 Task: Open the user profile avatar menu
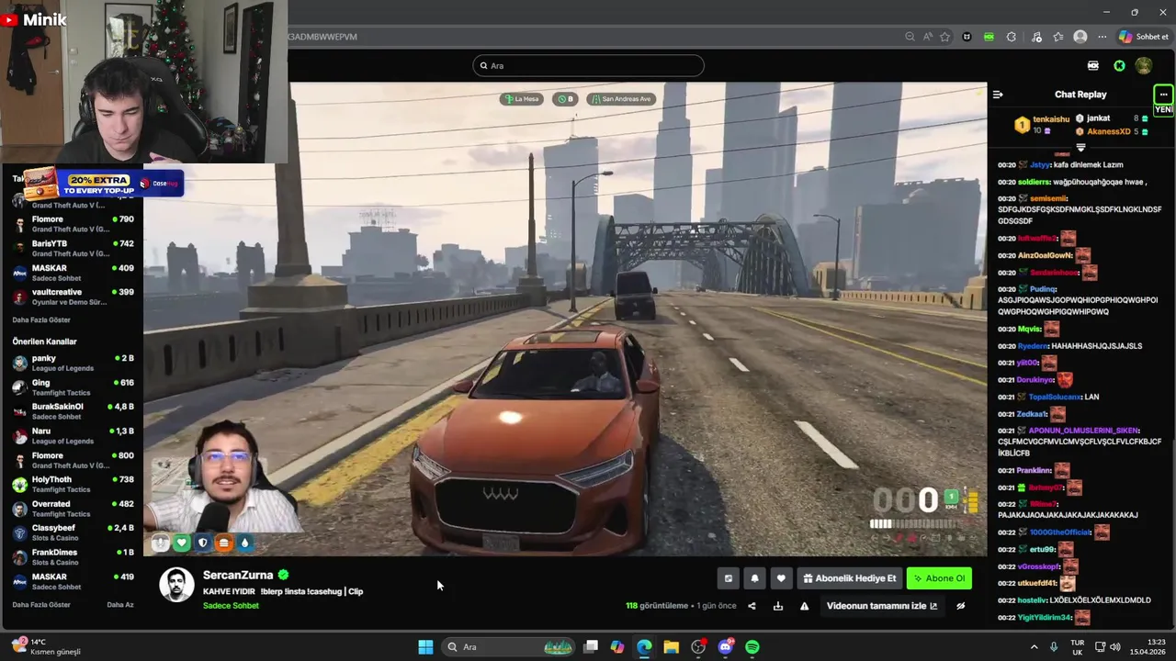[x=1144, y=66]
